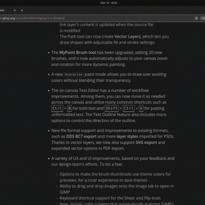Image resolution: width=205 pixels, height=205 pixels.
Task: Click the Overwrite code label
Action: (74, 75)
